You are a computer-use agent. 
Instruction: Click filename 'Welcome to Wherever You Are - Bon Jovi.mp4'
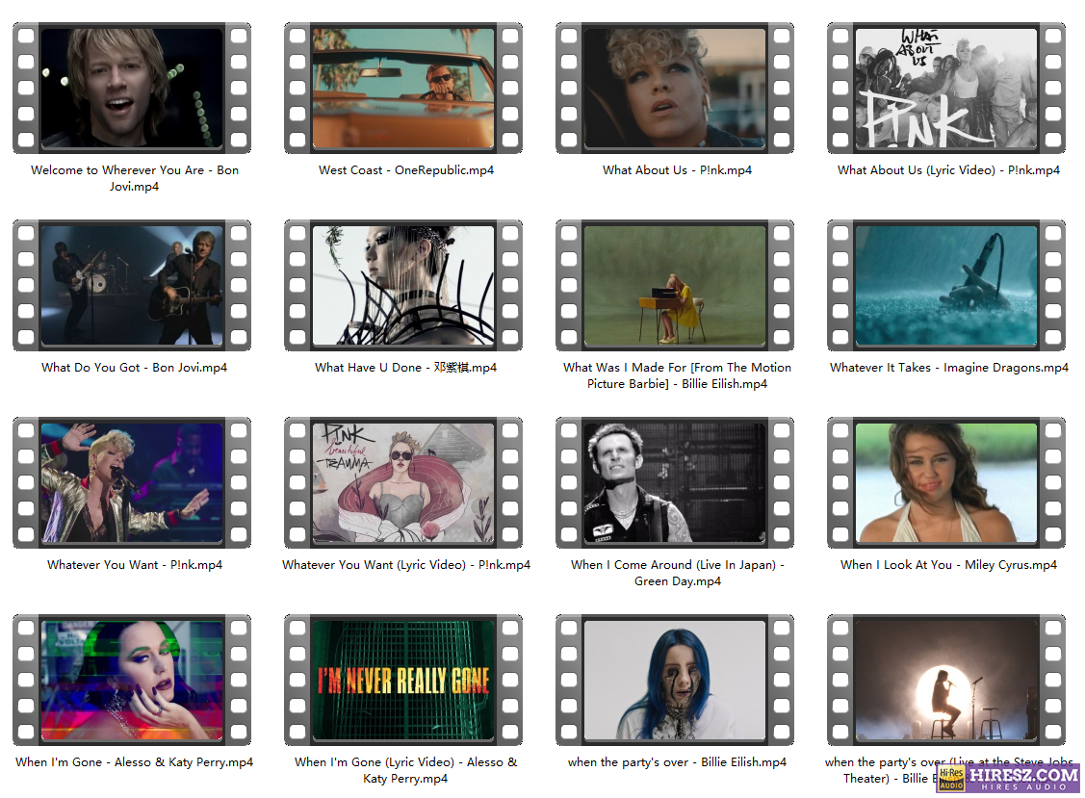pos(134,178)
